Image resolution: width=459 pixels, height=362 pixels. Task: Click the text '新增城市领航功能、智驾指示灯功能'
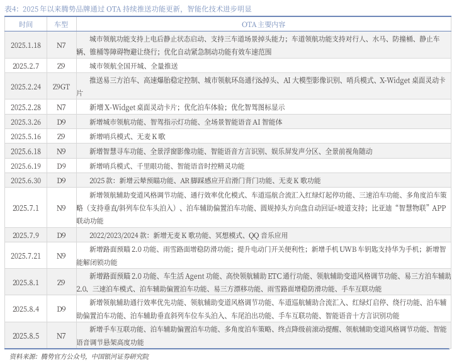coord(144,122)
